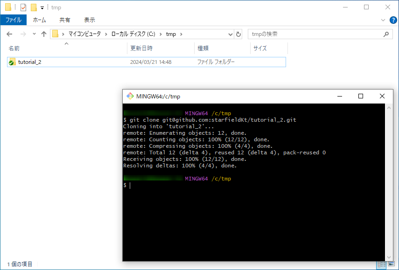Click the Explorer title bar folder icon
The width and height of the screenshot is (399, 270).
[x=8, y=7]
